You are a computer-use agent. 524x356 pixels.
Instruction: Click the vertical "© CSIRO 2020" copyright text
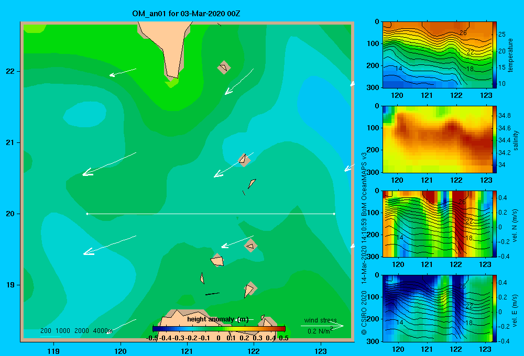pos(364,313)
